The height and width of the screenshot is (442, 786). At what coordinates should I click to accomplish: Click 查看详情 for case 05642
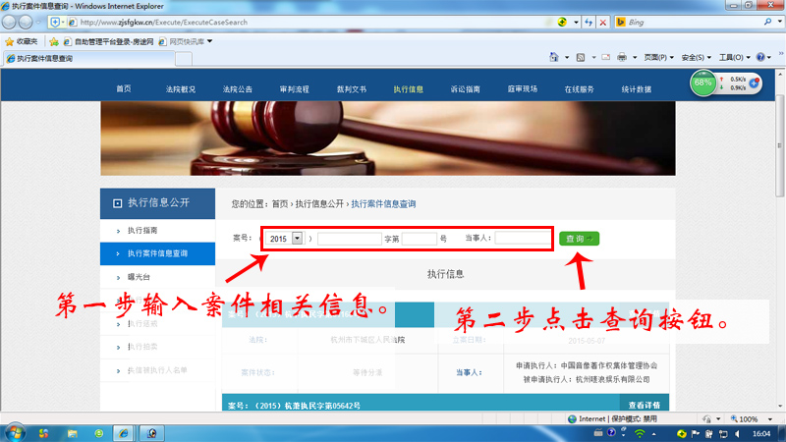click(645, 405)
